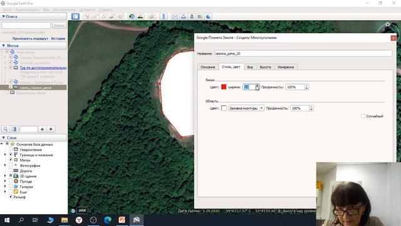This screenshot has height=226, width=401.
Task: Open Microsoft Edge from the taskbar
Action: tap(108, 220)
